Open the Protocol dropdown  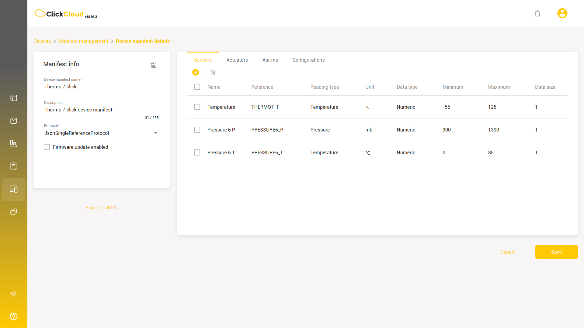(102, 133)
